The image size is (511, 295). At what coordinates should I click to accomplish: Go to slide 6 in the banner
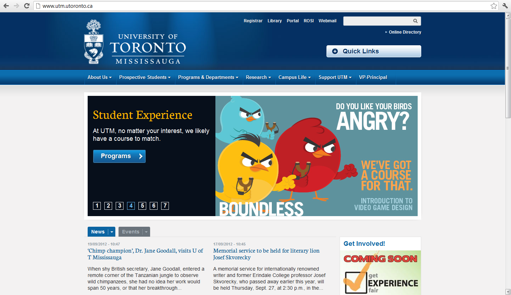coord(154,206)
